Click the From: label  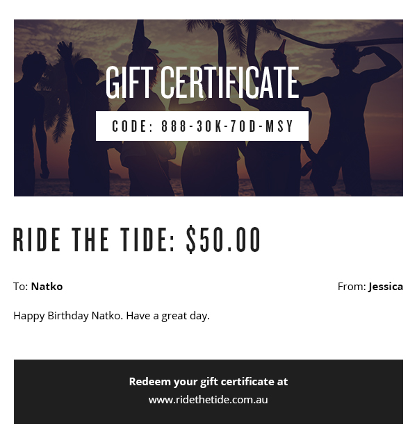(351, 286)
